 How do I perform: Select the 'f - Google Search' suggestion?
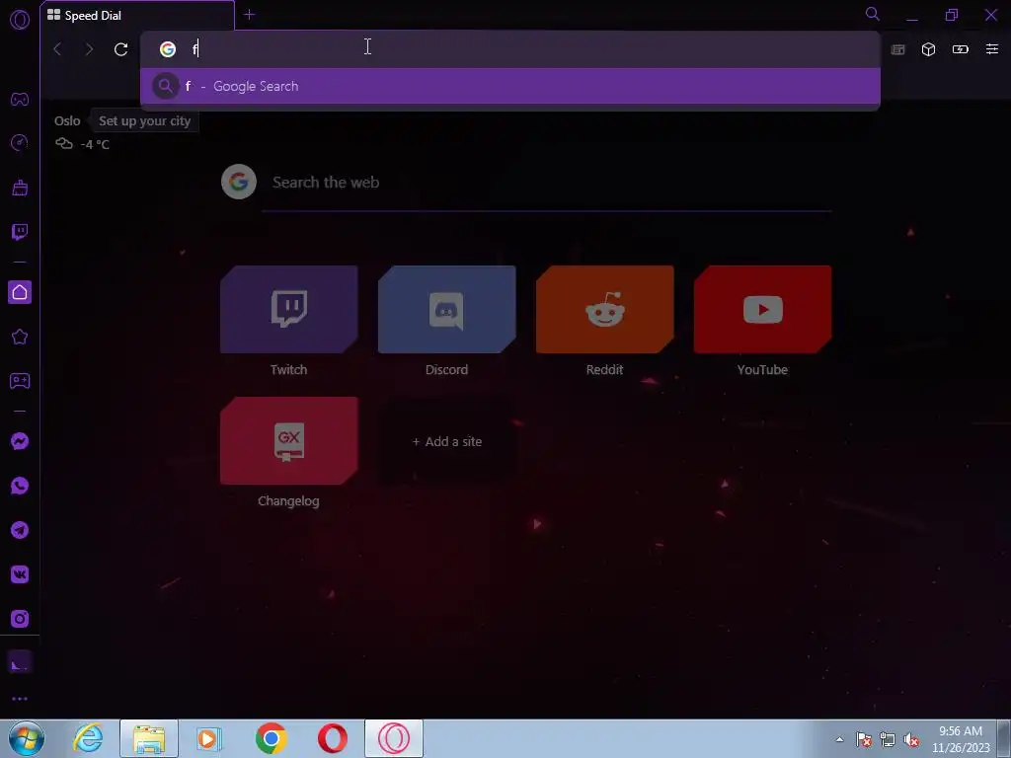pos(510,86)
